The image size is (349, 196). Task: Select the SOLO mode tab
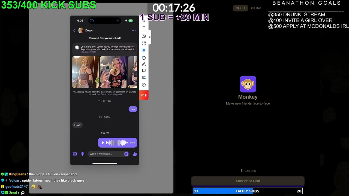tap(240, 8)
